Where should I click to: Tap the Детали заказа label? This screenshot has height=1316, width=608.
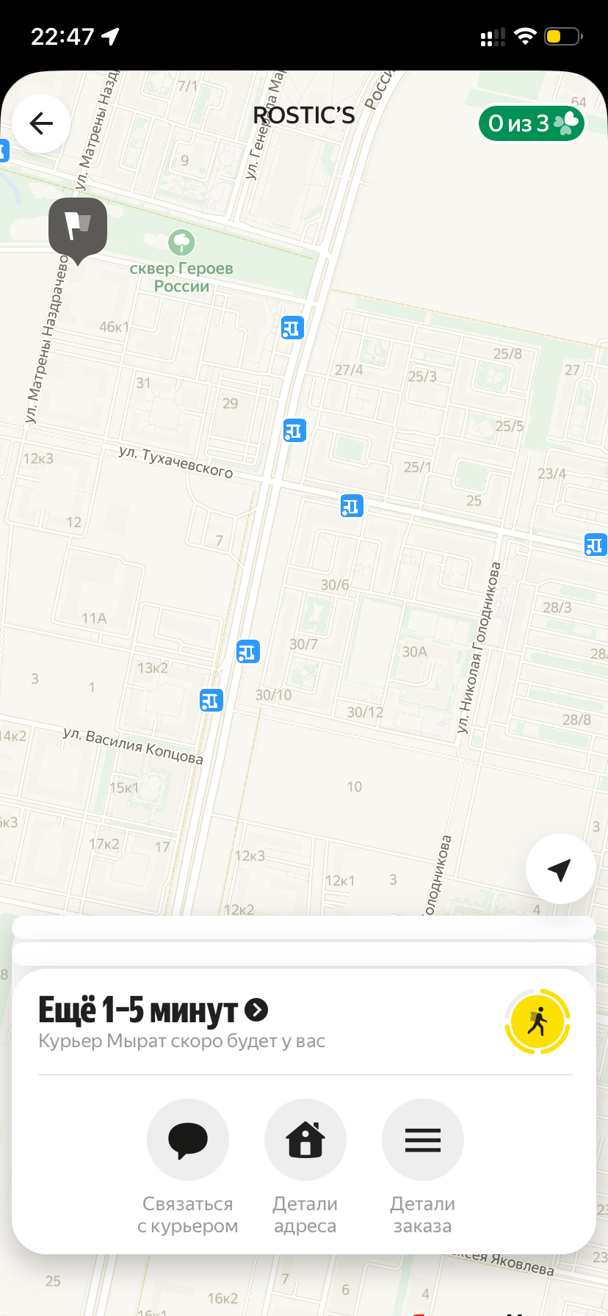tap(423, 1215)
